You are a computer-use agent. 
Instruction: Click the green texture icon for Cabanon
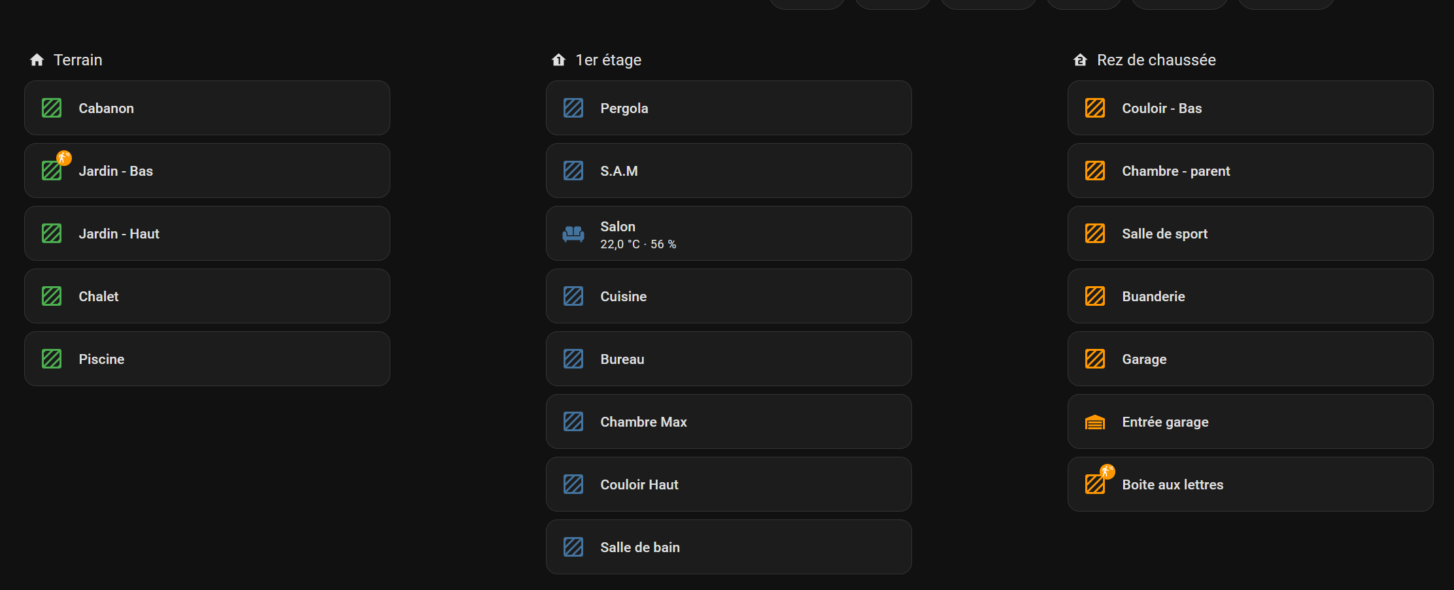(52, 108)
